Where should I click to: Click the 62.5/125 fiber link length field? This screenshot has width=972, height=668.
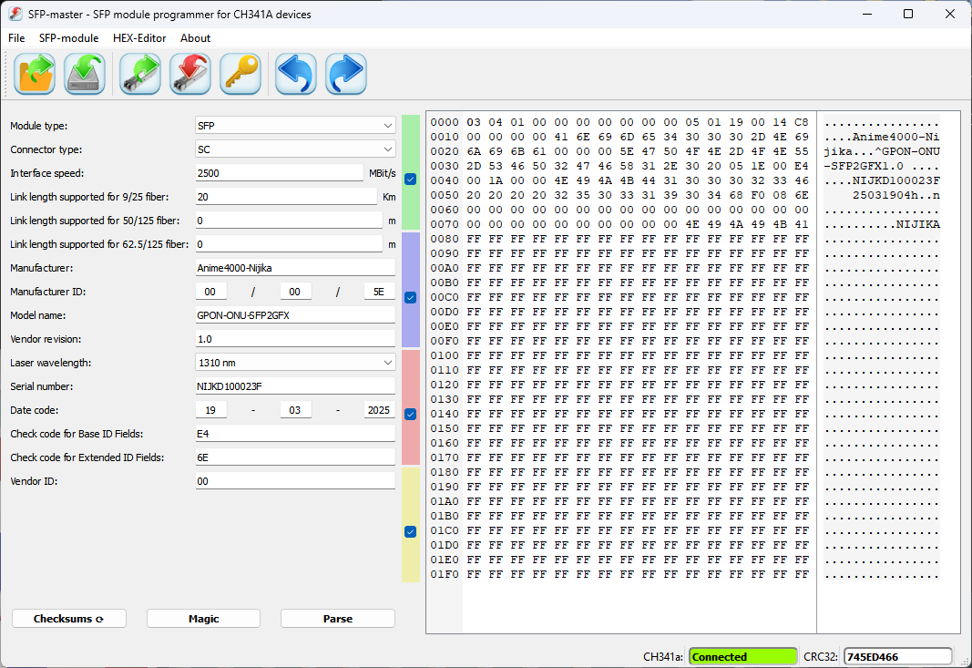click(289, 244)
